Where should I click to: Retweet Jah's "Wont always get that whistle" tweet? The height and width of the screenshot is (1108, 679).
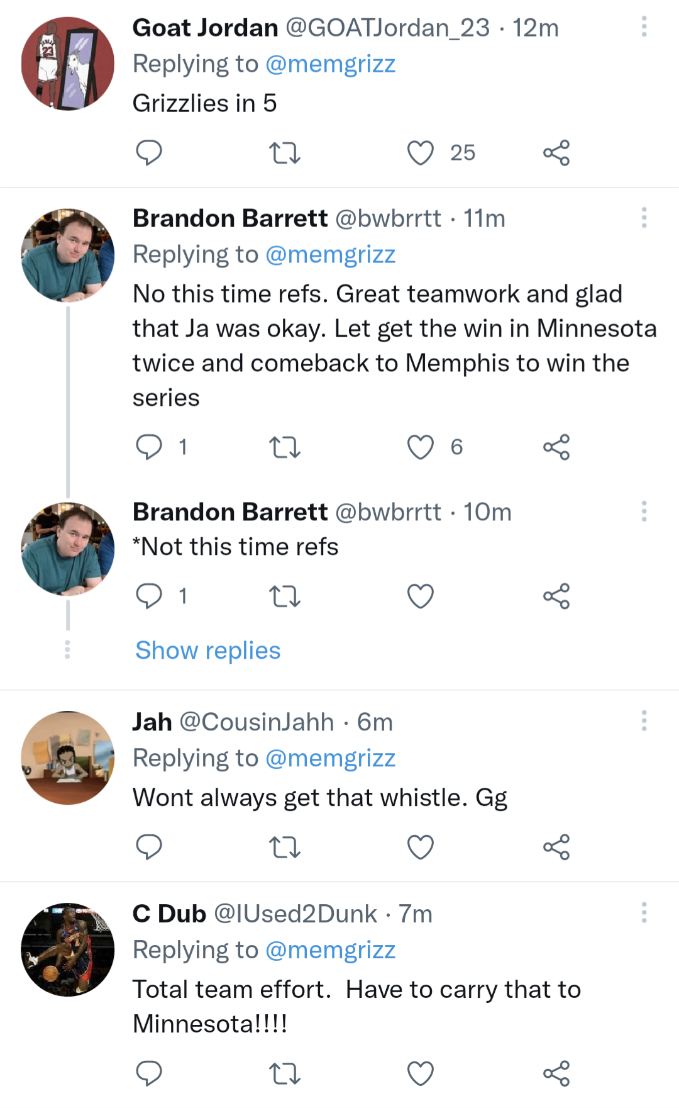click(285, 847)
